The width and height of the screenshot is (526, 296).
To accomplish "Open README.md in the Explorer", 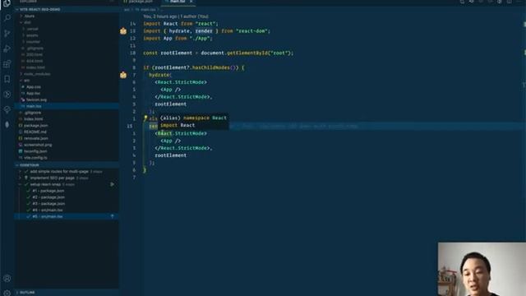I will tap(35, 132).
